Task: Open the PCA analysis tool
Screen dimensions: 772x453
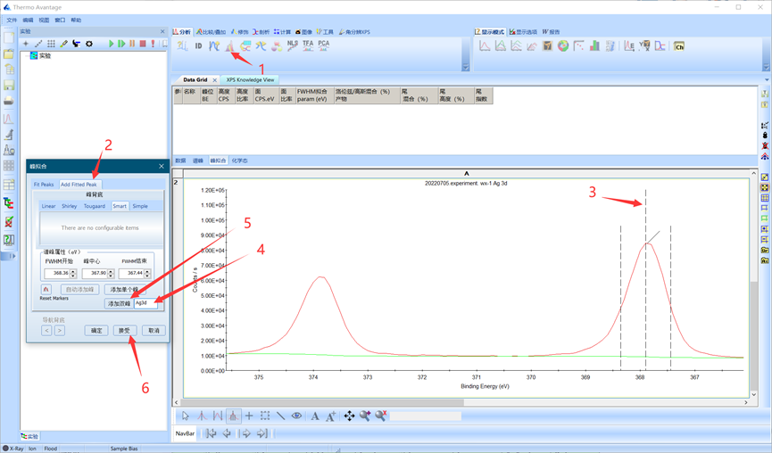Action: click(x=323, y=45)
